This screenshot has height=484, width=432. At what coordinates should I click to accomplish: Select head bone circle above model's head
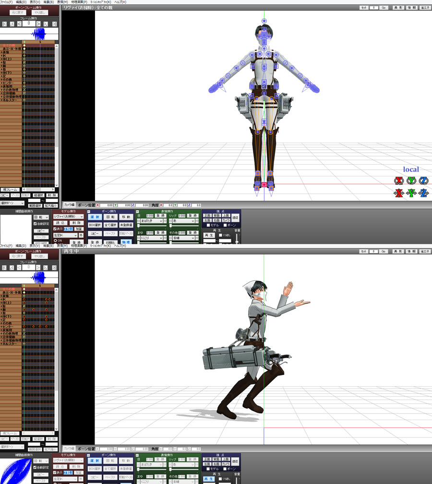point(264,21)
